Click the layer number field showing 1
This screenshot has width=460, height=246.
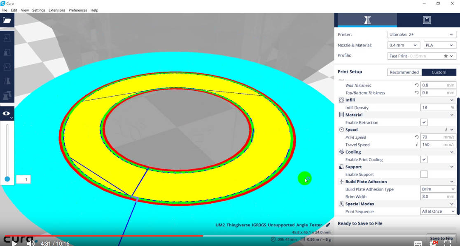click(x=23, y=179)
